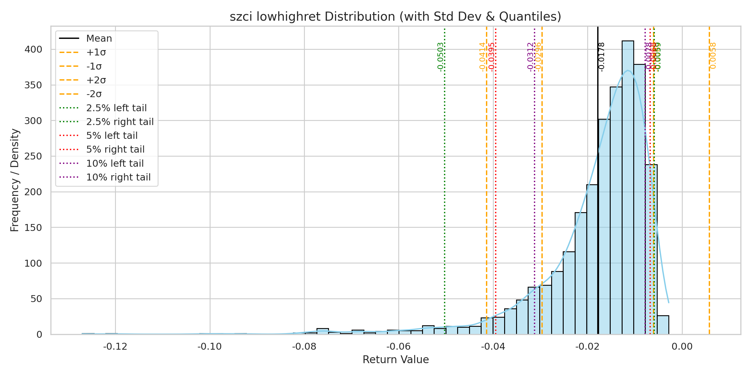Click the -0.10 x-axis tick label
This screenshot has height=376, width=752.
(x=210, y=347)
